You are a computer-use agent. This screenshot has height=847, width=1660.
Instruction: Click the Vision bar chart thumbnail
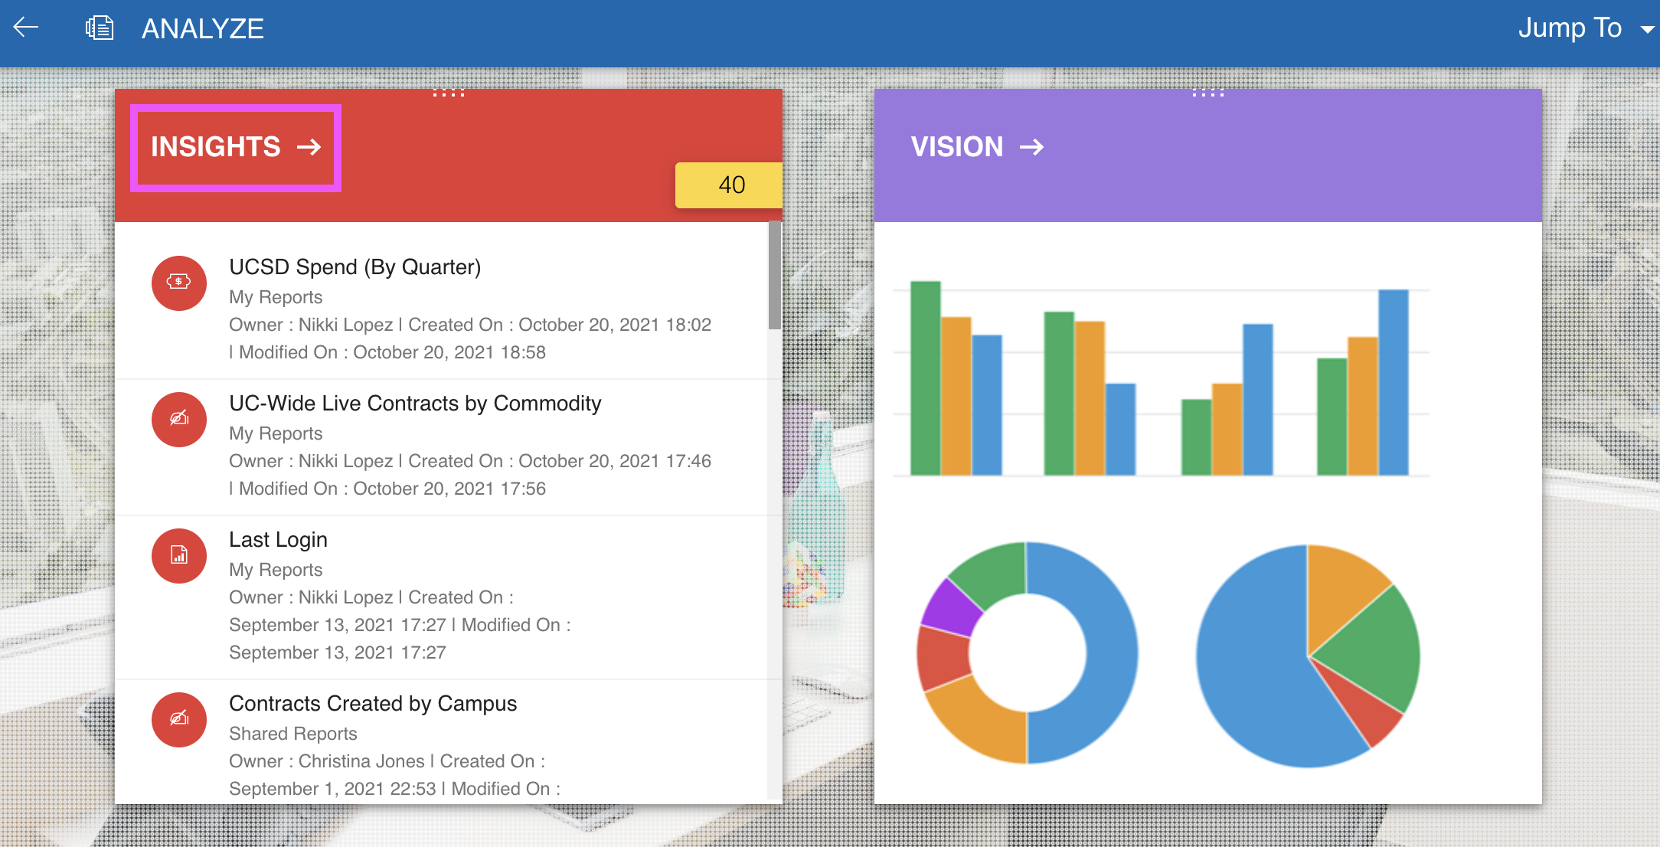point(1160,379)
